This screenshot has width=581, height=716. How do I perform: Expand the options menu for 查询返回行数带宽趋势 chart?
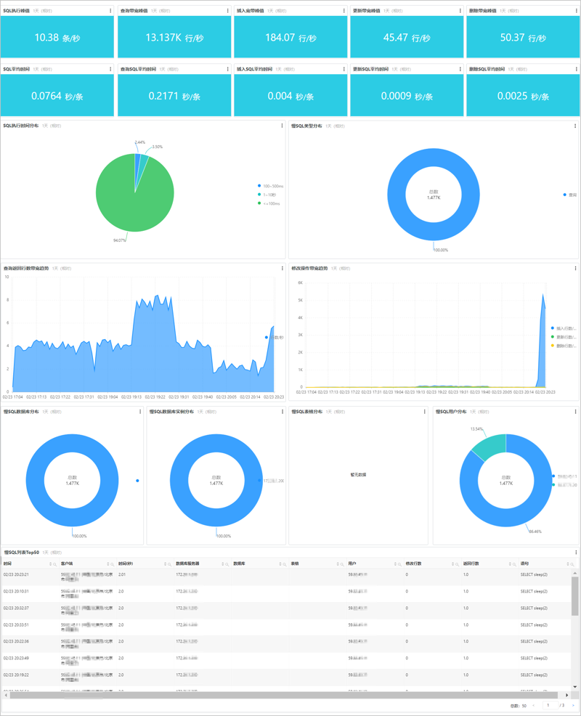283,268
